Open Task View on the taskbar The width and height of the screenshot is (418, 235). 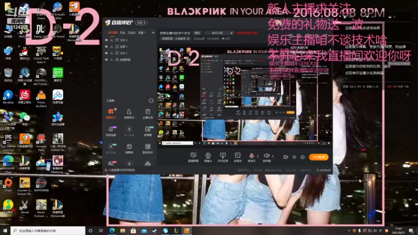click(x=101, y=231)
